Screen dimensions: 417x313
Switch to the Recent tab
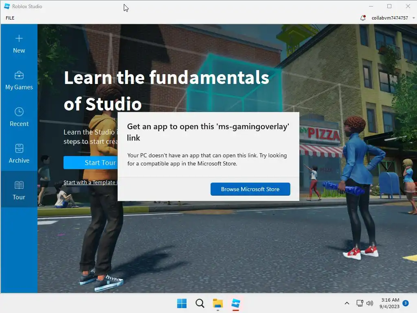pos(19,117)
